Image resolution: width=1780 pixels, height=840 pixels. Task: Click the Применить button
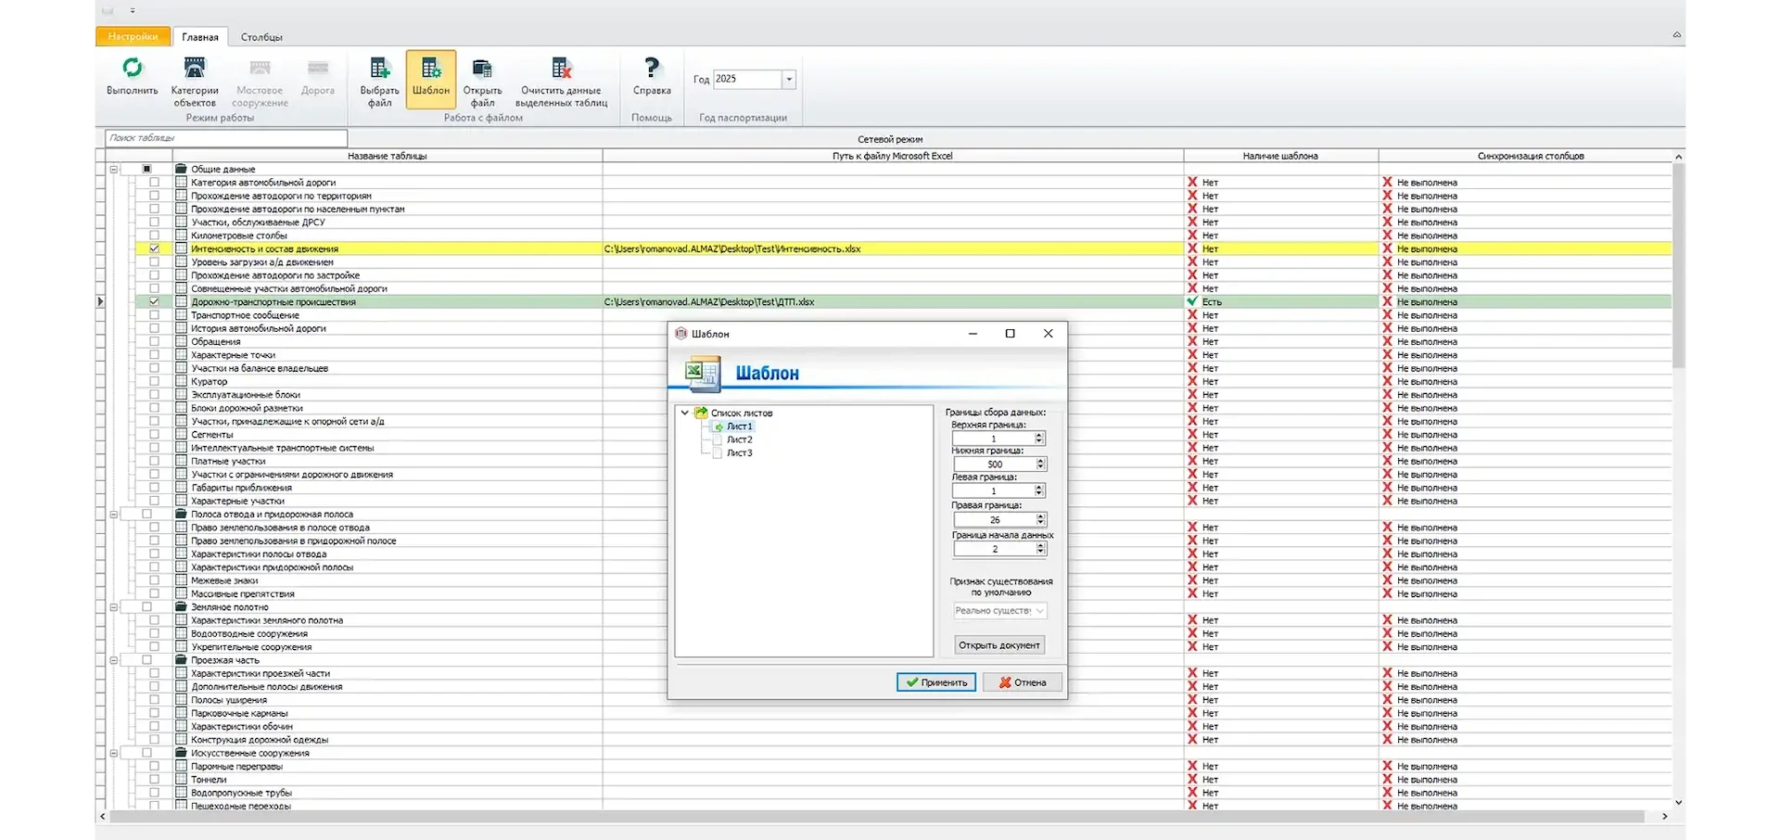[936, 682]
